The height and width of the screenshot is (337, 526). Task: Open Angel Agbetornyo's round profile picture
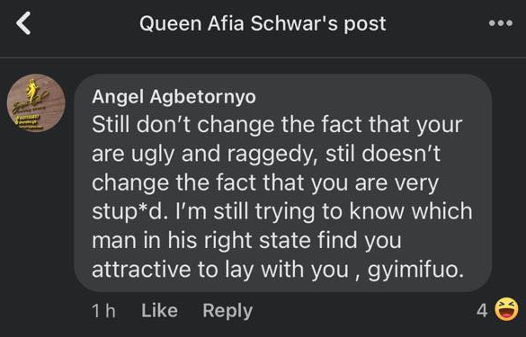[36, 103]
